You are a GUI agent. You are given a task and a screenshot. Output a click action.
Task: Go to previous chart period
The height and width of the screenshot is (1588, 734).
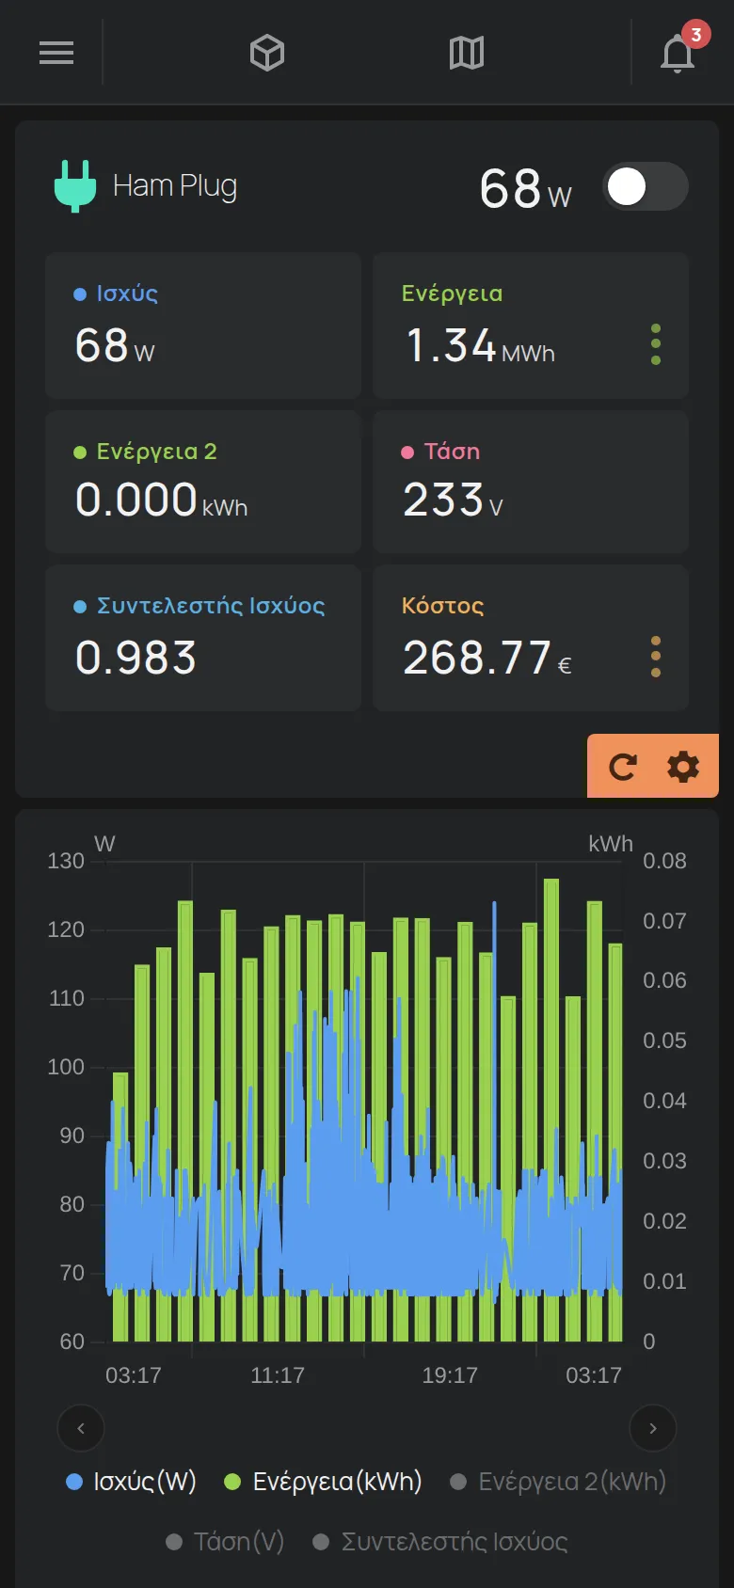coord(81,1428)
